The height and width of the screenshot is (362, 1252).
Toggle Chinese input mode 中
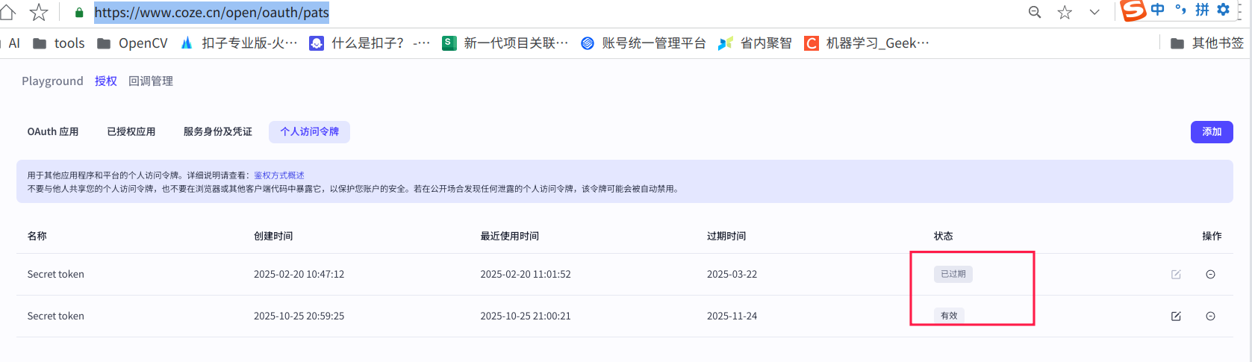pos(1157,10)
